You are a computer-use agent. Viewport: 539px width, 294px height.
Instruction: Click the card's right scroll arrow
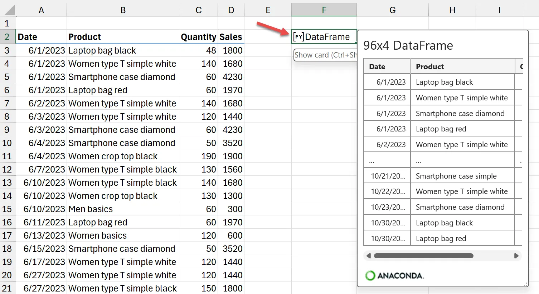tap(516, 256)
